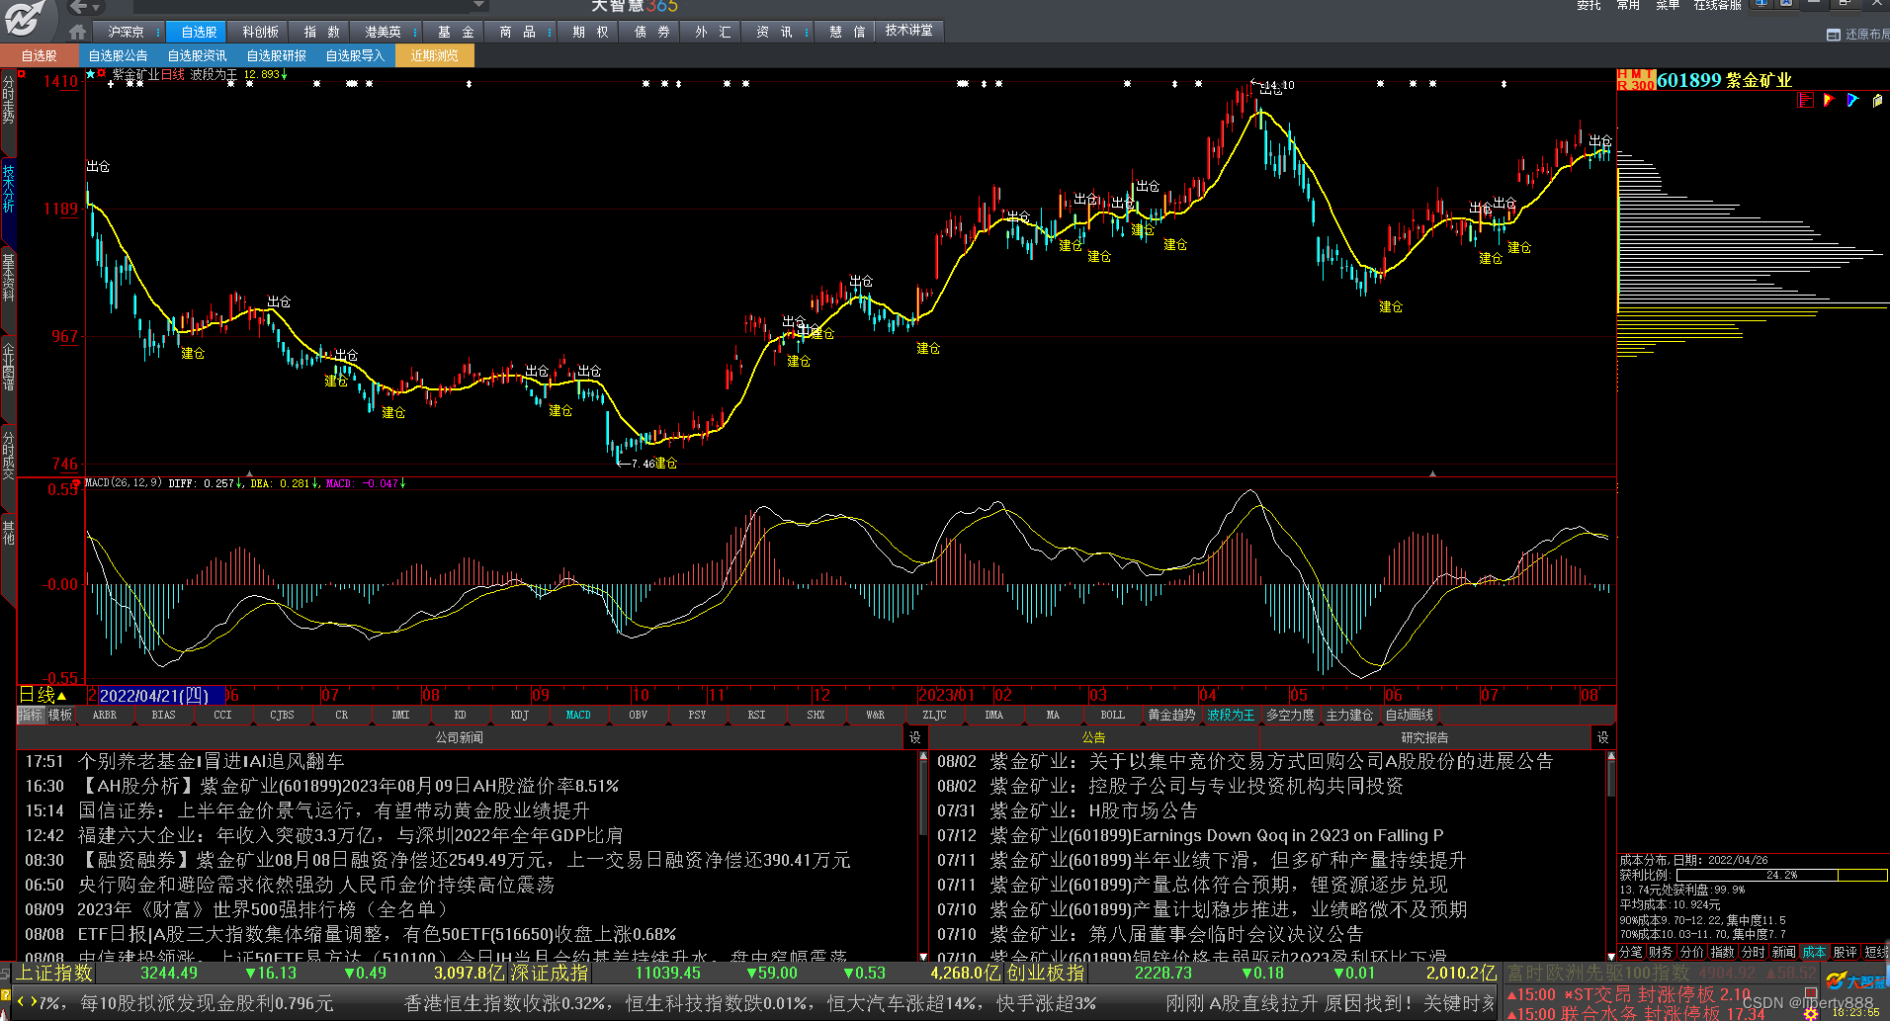Click the yellow building icon
1890x1021 pixels.
point(1877,100)
